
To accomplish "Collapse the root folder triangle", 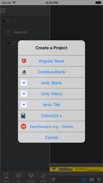I will click(4, 21).
